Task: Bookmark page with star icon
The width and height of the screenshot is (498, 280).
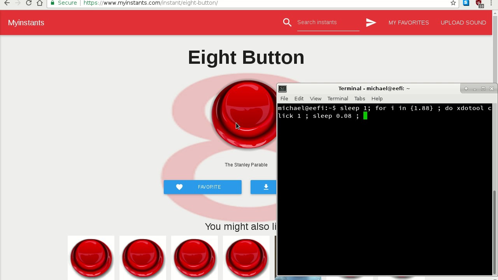Action: pyautogui.click(x=453, y=3)
